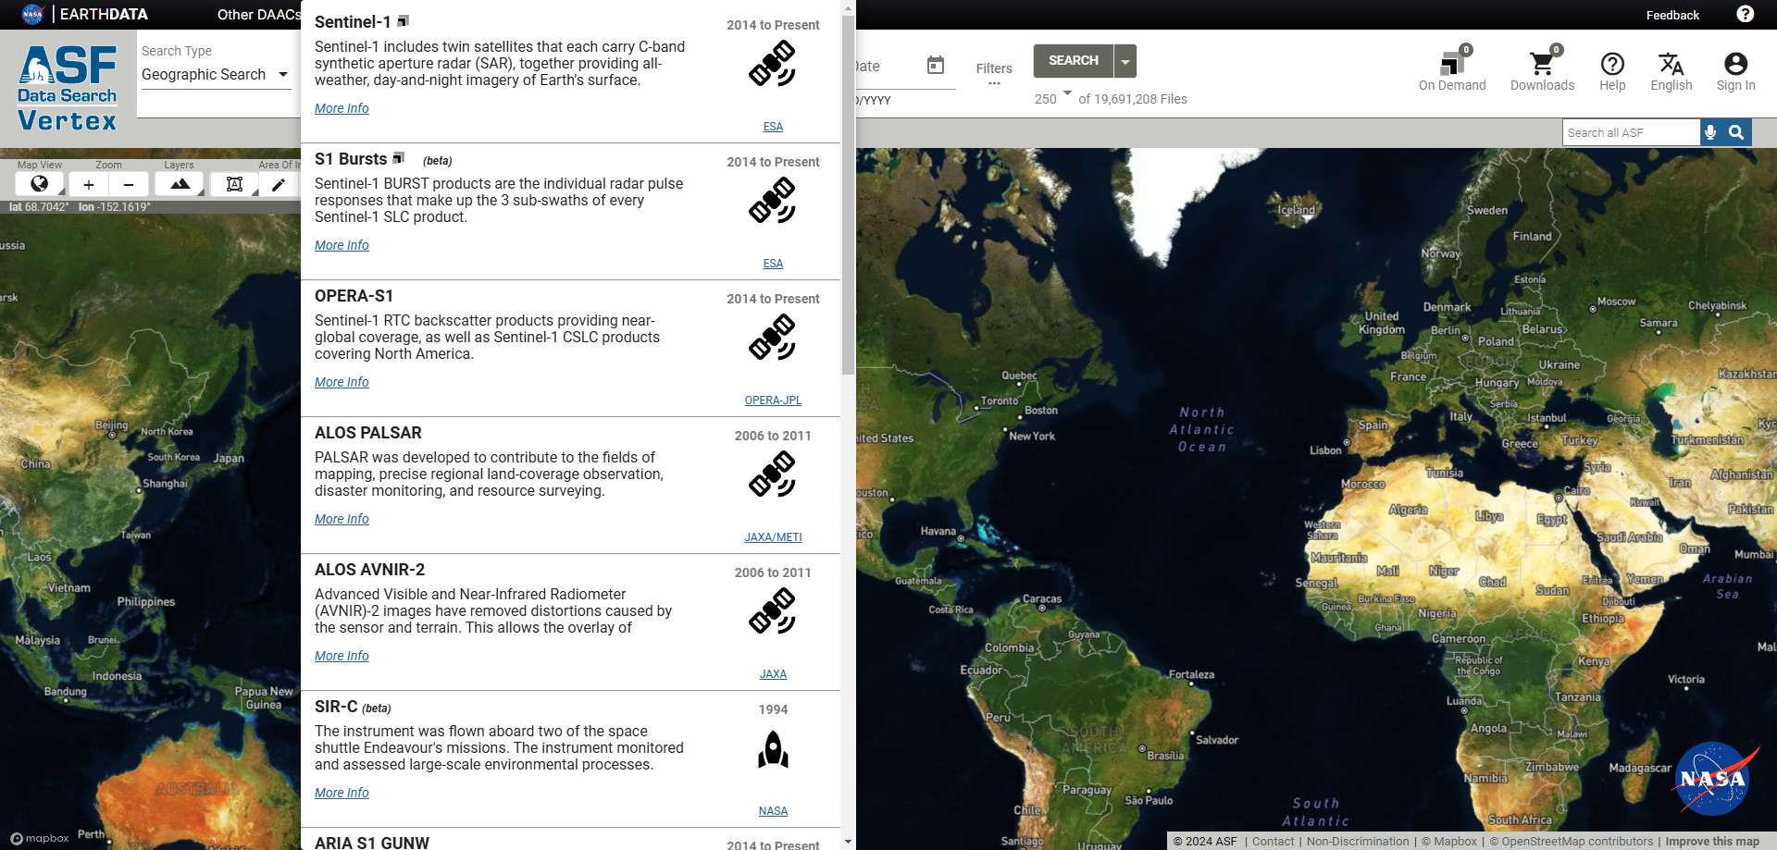Screen dimensions: 1777x850
Task: Zoom out with the minus button
Action: tap(129, 184)
